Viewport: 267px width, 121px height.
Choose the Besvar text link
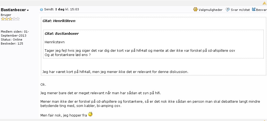pos(261,10)
